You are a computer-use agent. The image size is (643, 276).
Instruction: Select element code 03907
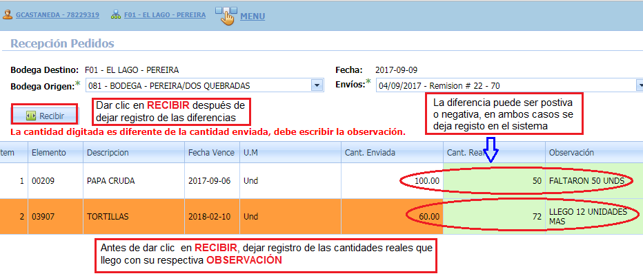[55, 216]
